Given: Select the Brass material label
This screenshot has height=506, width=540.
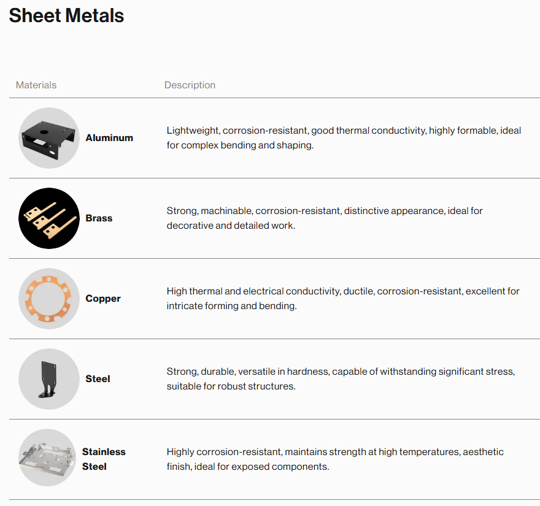Looking at the screenshot, I should [99, 218].
